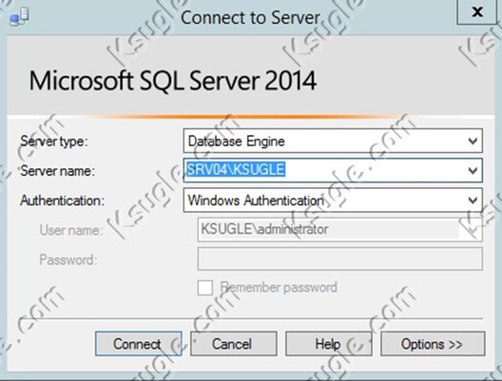The image size is (502, 381).
Task: Click the KSUGLE\administrator user name field
Action: coord(340,230)
